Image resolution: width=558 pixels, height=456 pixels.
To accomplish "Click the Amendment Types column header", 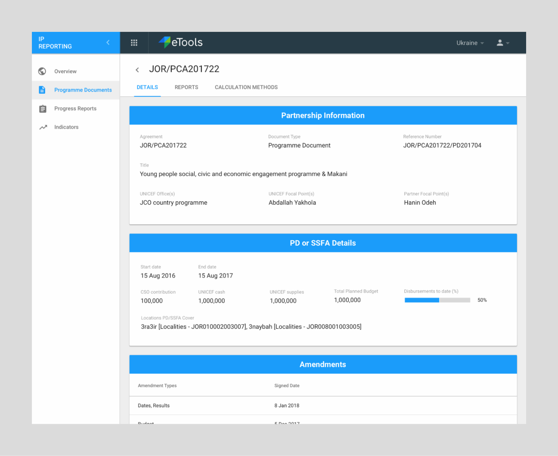I will pyautogui.click(x=157, y=386).
